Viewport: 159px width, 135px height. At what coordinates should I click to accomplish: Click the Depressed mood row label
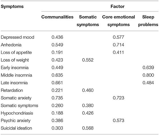(x=17, y=37)
